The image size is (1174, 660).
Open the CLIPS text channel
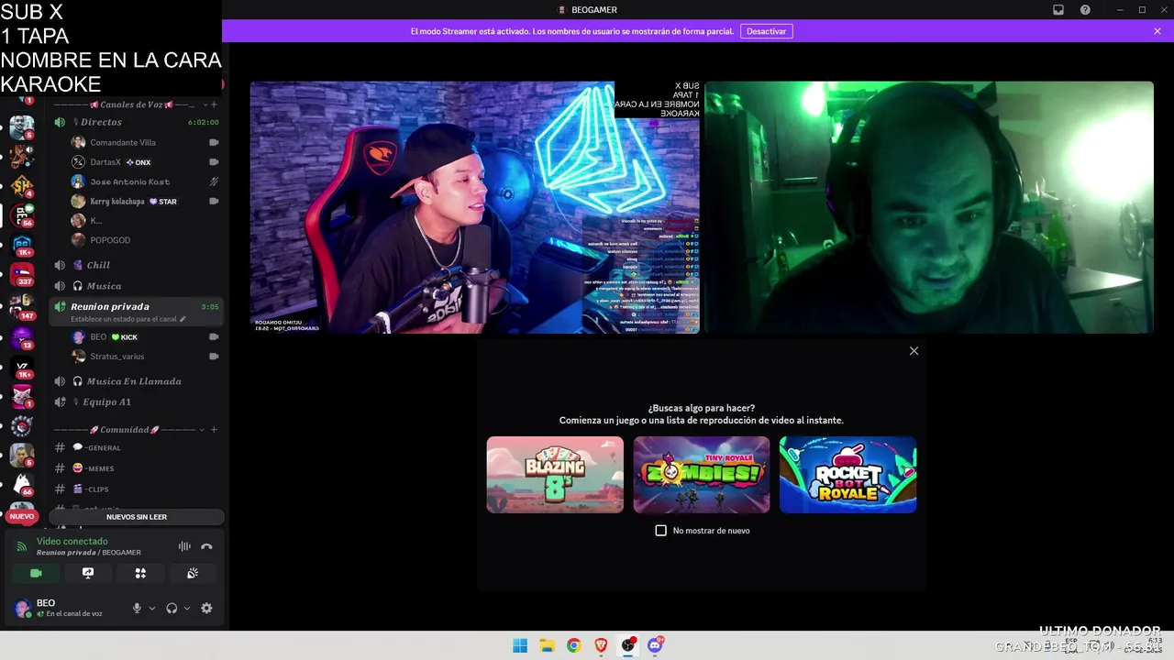pyautogui.click(x=136, y=489)
